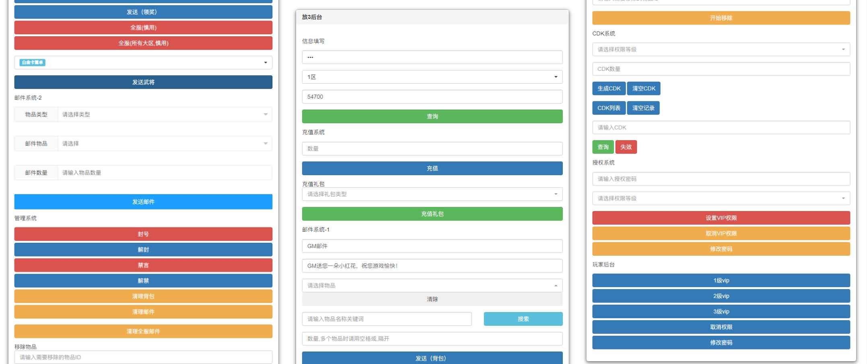Click the 解封 unban button
867x364 pixels.
pyautogui.click(x=143, y=250)
